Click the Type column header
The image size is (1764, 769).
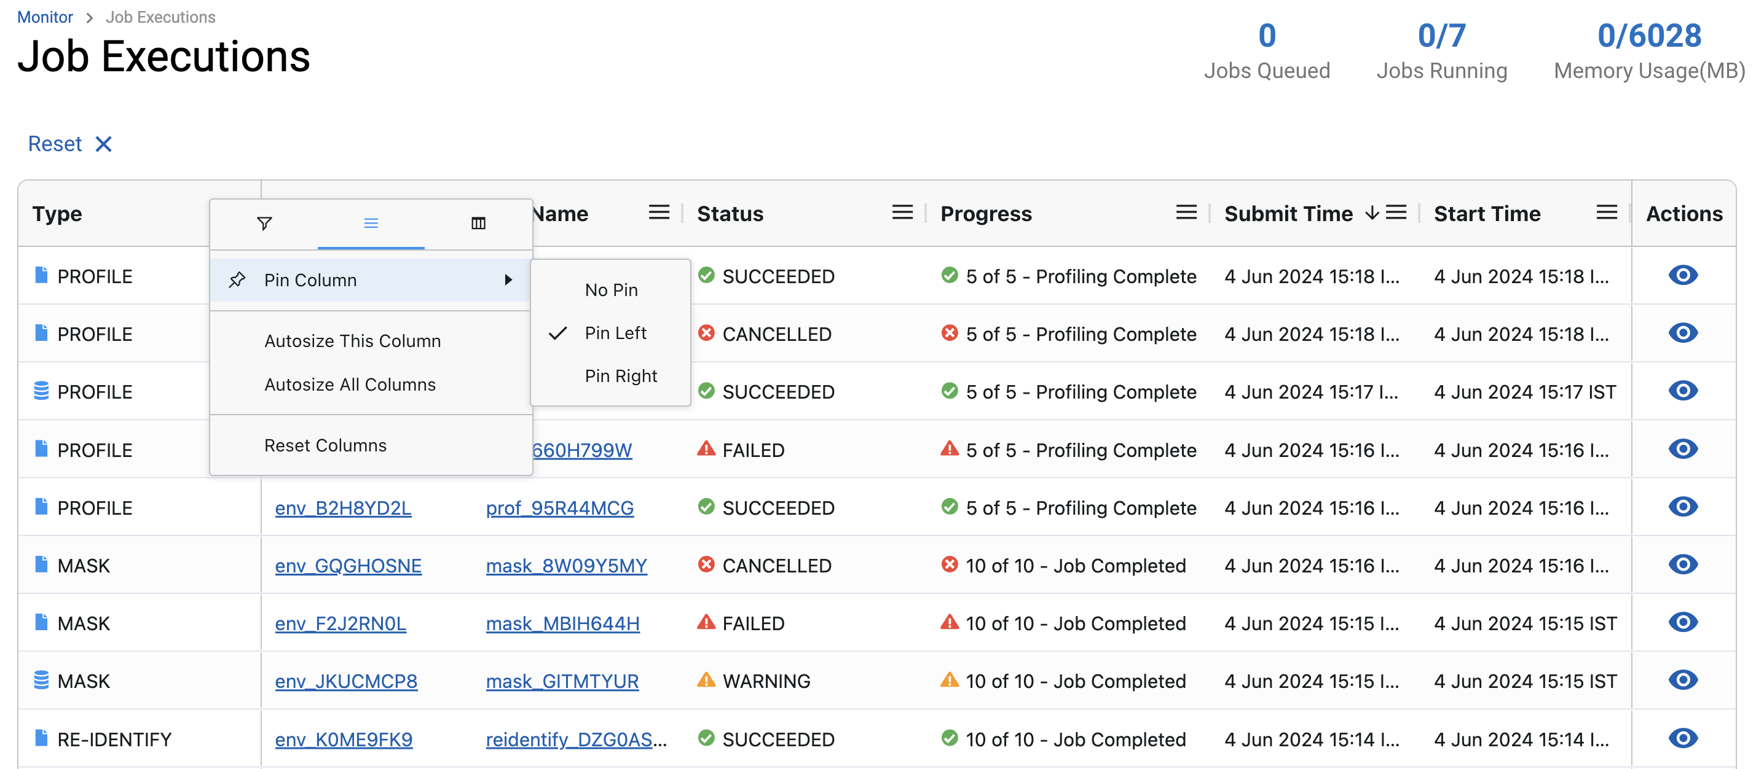point(58,214)
